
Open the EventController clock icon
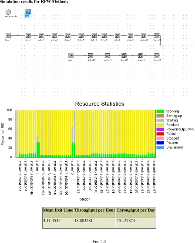[8, 12]
